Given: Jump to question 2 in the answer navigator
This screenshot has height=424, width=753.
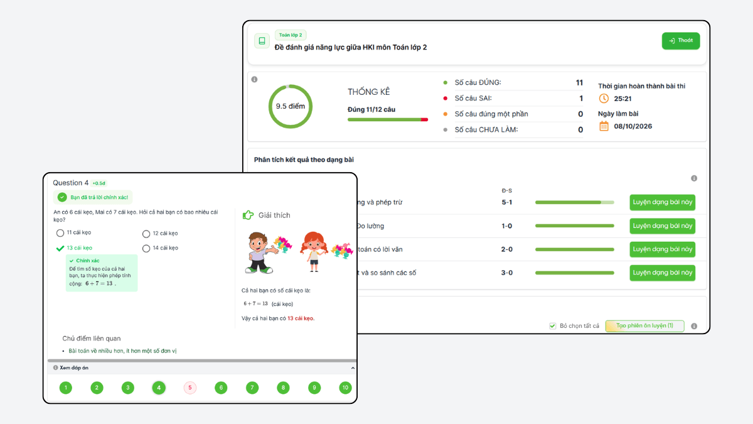Looking at the screenshot, I should [x=97, y=388].
